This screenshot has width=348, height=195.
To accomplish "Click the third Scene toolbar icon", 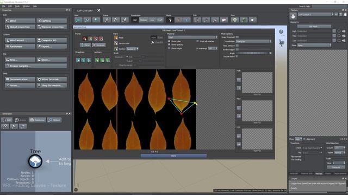I will click(125, 20).
